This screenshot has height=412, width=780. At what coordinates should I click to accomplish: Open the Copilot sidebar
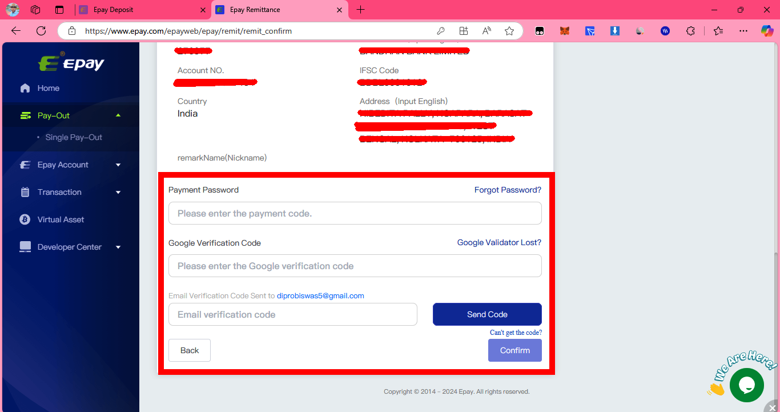click(x=767, y=31)
